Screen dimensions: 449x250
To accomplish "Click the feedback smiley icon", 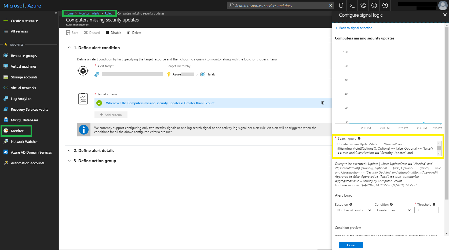I will pos(374,5).
